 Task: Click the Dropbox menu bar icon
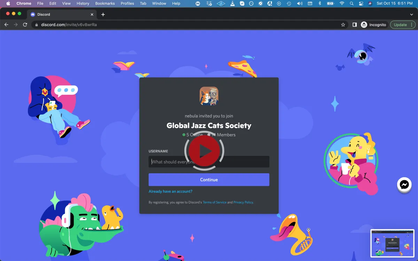[x=209, y=3]
